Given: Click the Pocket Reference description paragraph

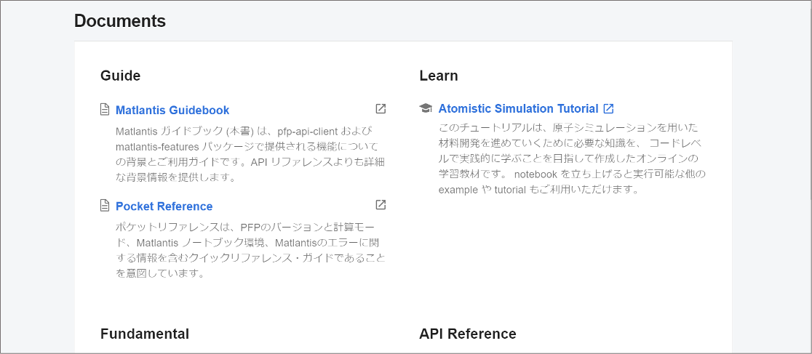Looking at the screenshot, I should click(x=247, y=250).
